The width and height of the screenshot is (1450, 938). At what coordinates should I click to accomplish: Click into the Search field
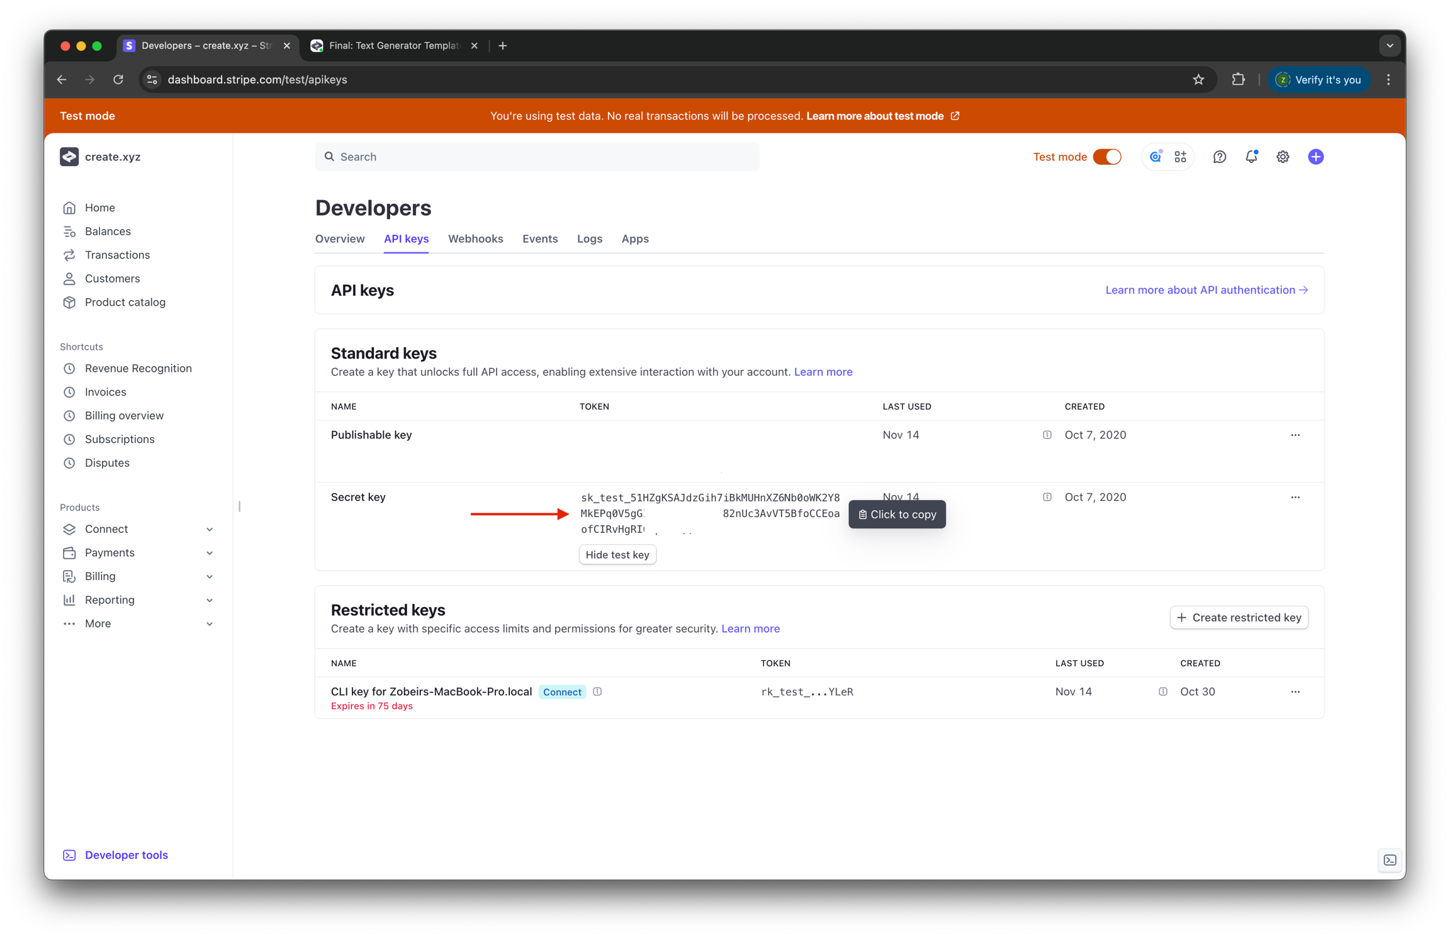[537, 157]
